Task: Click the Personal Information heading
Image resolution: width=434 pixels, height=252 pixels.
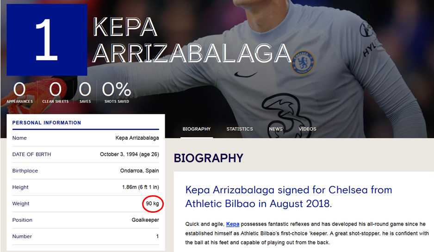Action: coord(46,123)
